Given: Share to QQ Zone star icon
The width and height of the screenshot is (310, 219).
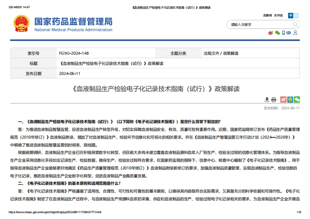Looking at the screenshot, I should tap(290, 99).
